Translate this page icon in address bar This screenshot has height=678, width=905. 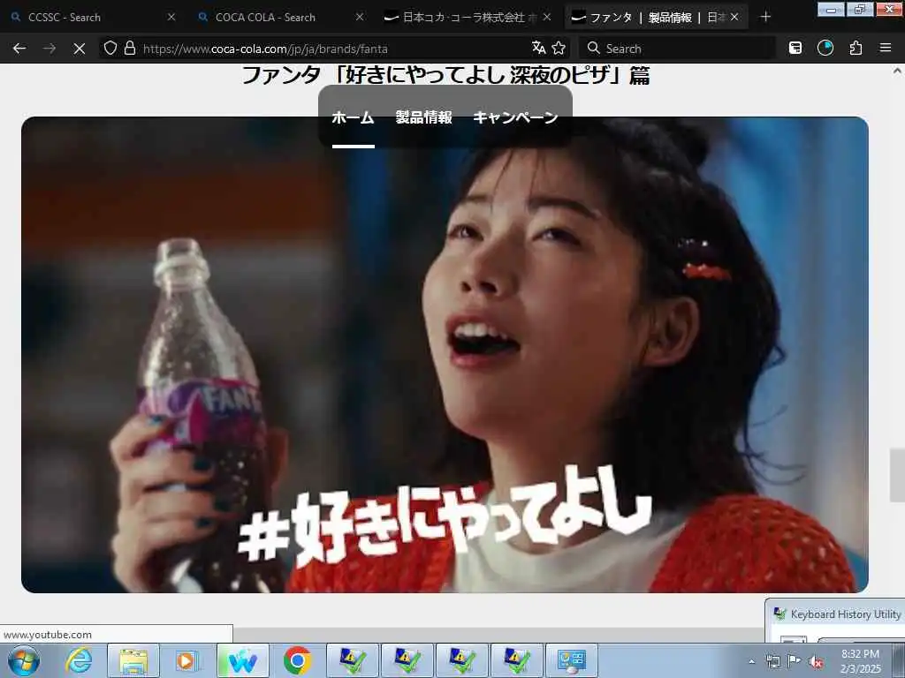point(538,48)
